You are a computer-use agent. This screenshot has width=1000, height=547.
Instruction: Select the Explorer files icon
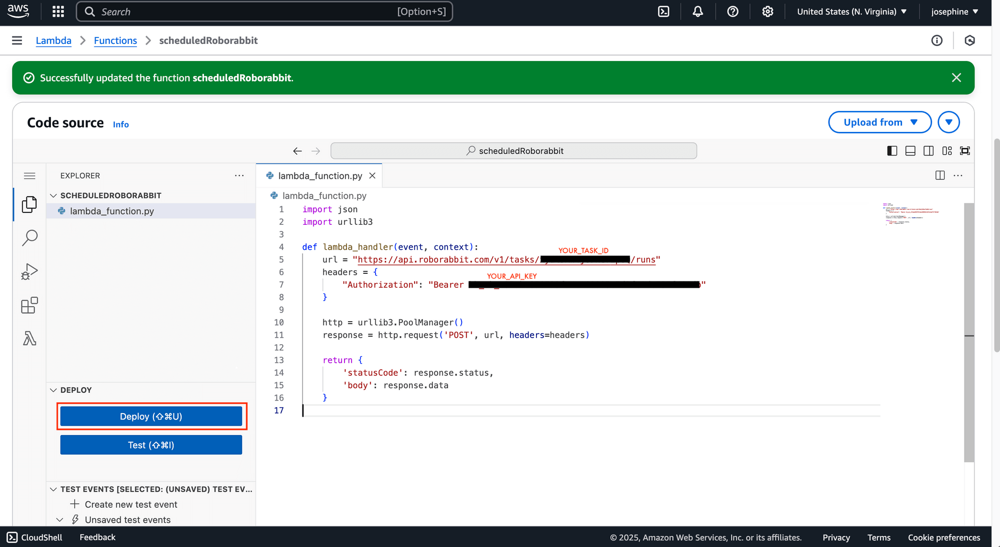point(29,204)
